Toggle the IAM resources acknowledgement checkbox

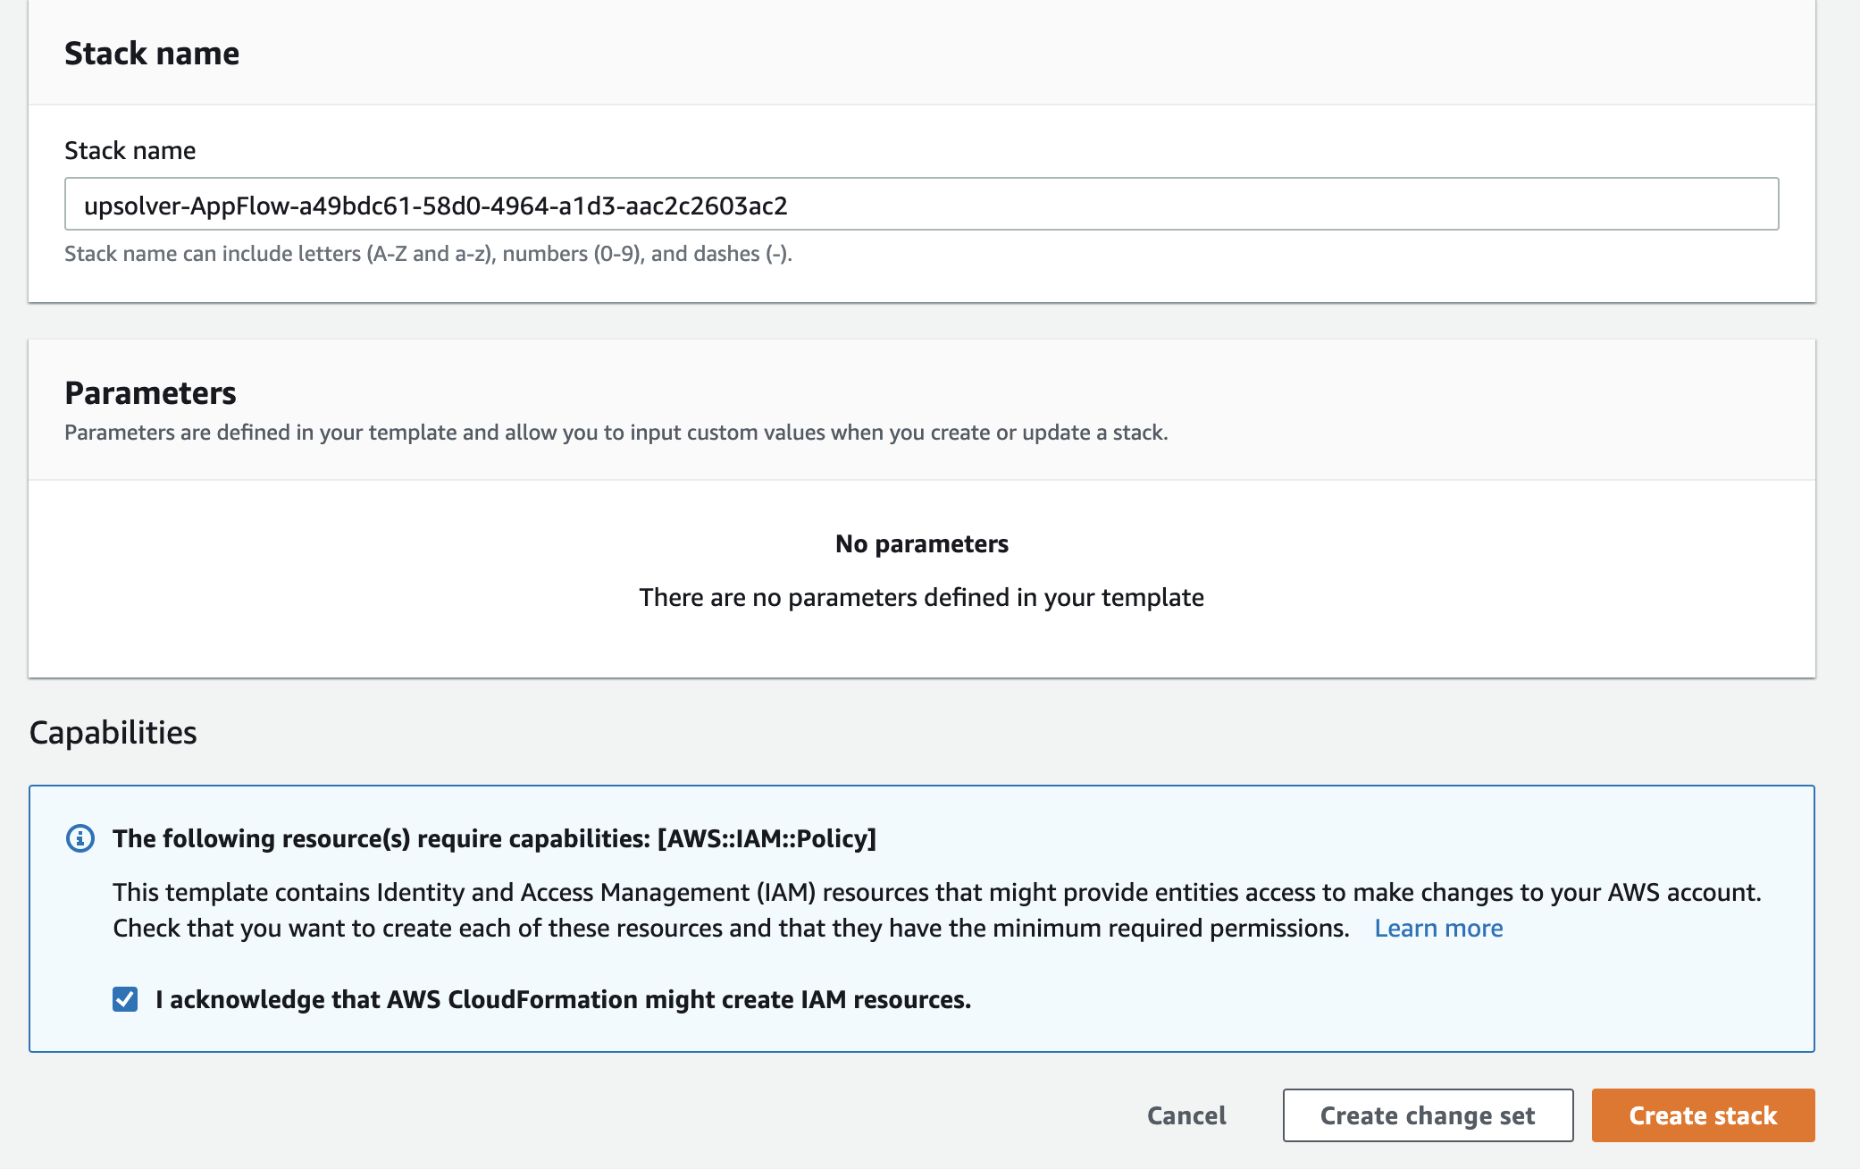(125, 999)
